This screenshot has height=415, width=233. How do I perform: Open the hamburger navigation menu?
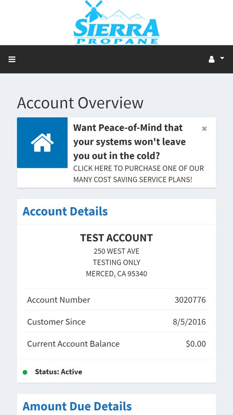coord(12,59)
